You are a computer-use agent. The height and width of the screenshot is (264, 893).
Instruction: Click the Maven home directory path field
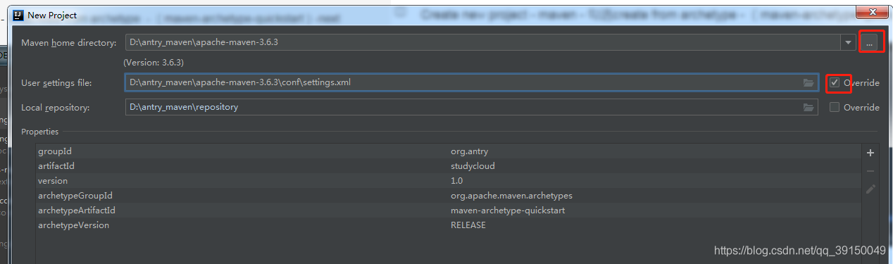click(x=482, y=43)
